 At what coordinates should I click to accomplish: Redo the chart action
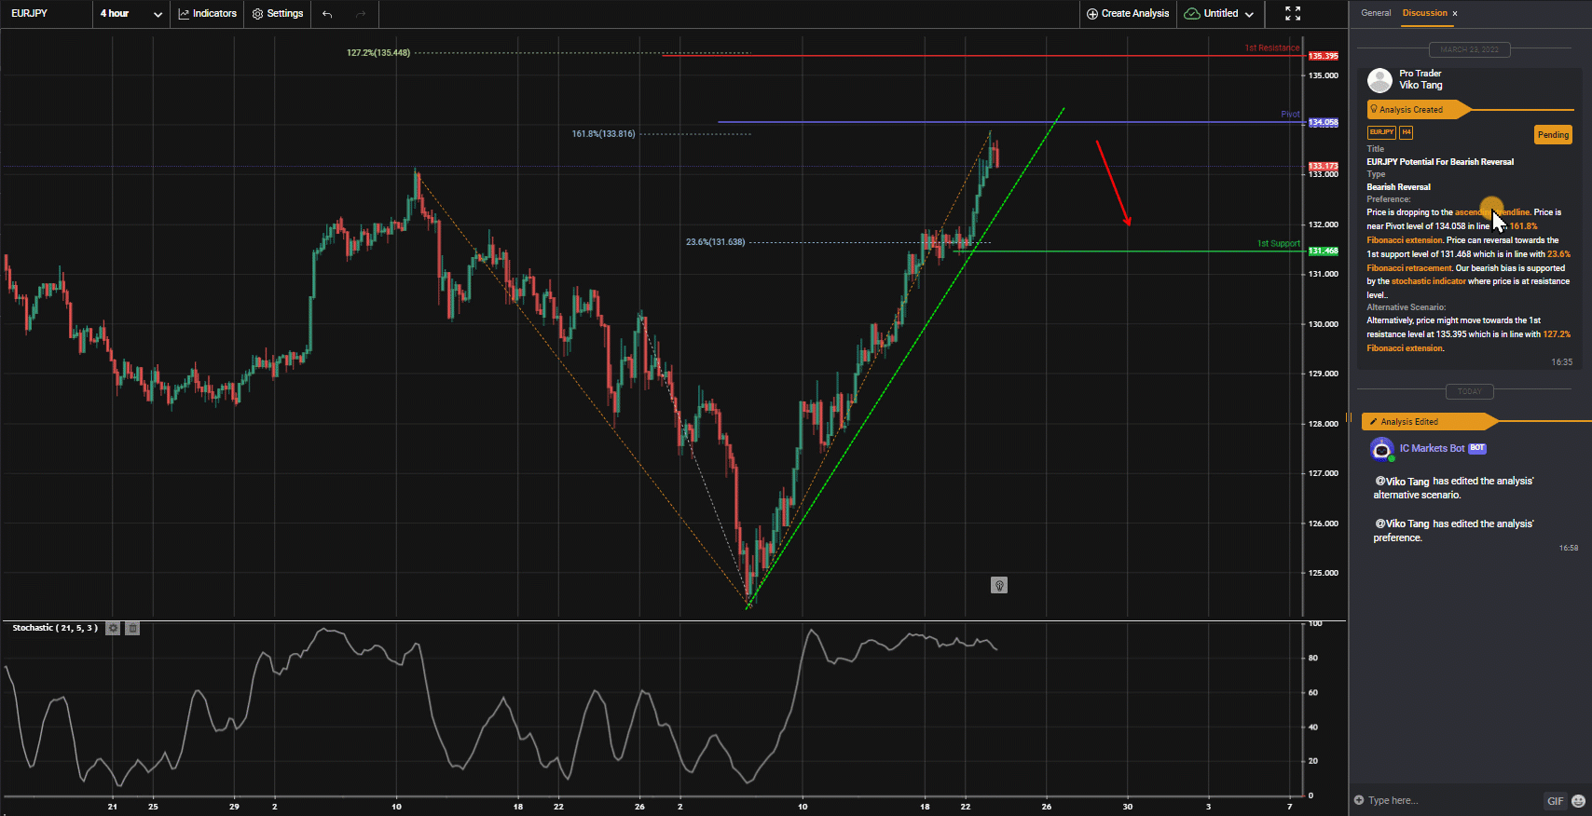tap(361, 14)
